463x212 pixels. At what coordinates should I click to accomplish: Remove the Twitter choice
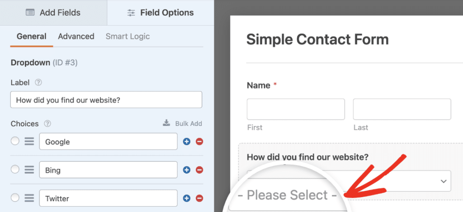(x=199, y=198)
